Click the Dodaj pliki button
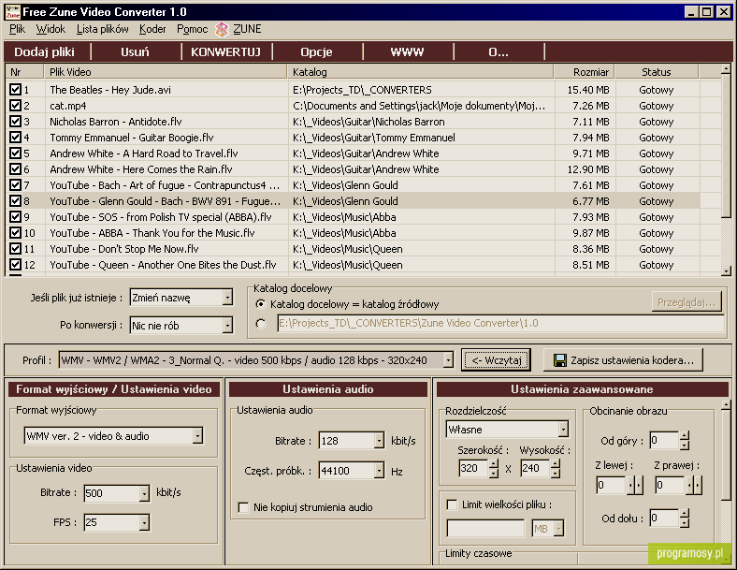The height and width of the screenshot is (570, 737). click(x=45, y=51)
